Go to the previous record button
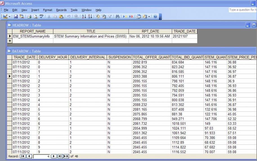Image resolution: width=257 pixels, height=161 pixels. point(29,156)
